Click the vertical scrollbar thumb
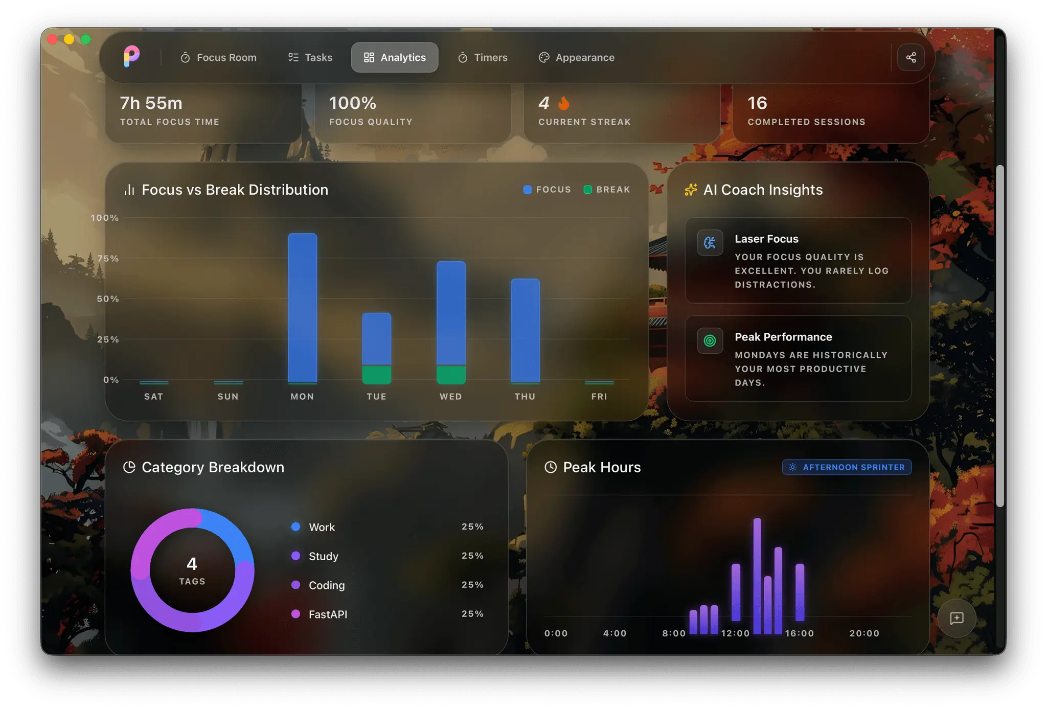The image size is (1047, 709). 1000,336
